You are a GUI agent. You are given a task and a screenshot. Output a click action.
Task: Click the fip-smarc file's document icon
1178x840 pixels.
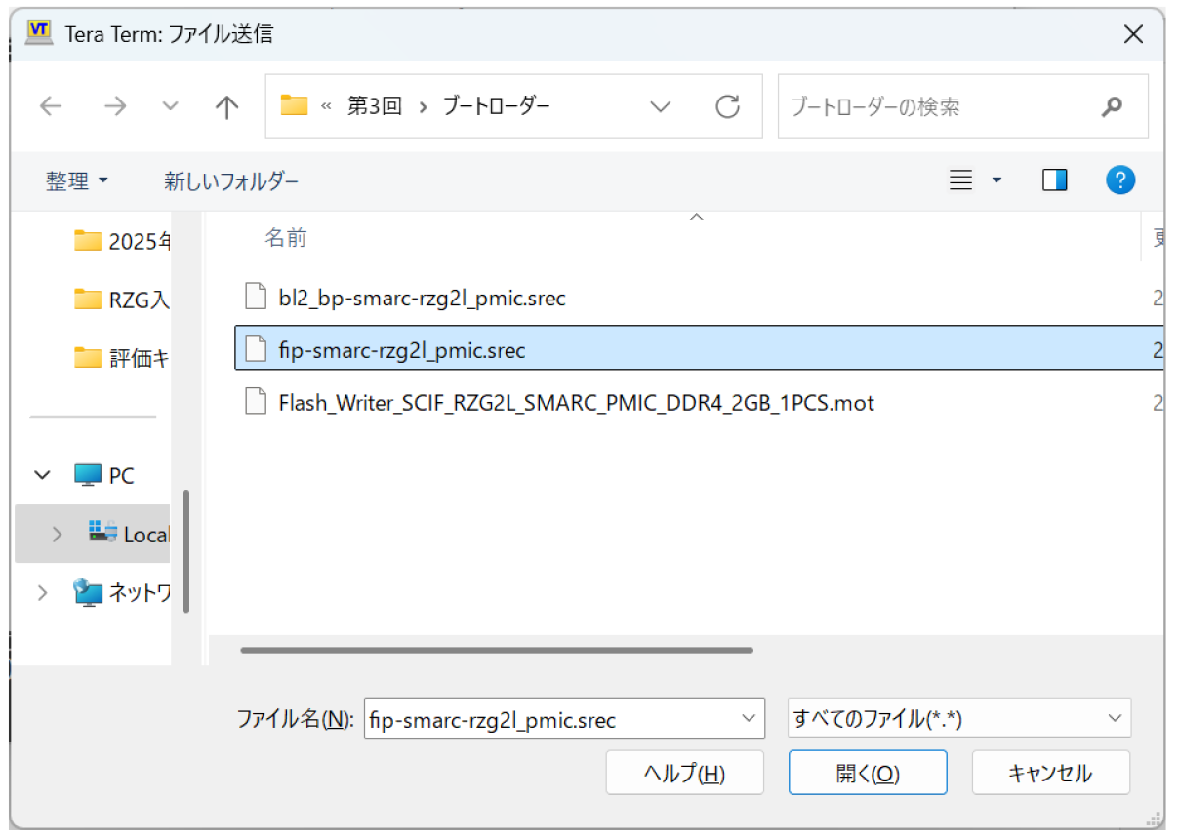click(x=255, y=349)
